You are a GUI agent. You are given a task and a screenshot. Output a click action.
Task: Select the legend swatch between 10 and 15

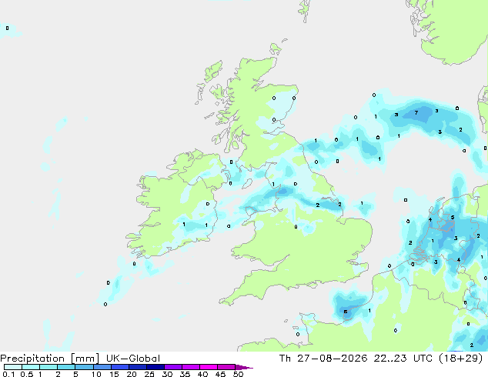[x=102, y=367]
